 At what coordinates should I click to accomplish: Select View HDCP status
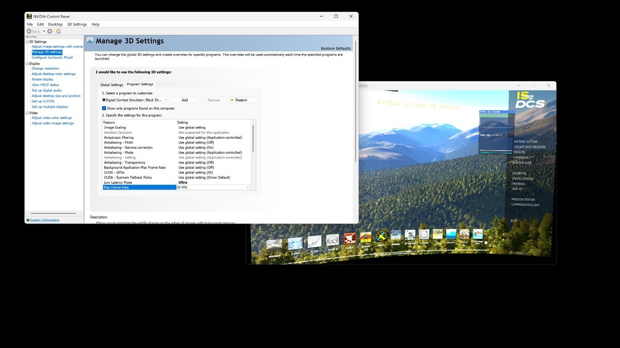[45, 85]
